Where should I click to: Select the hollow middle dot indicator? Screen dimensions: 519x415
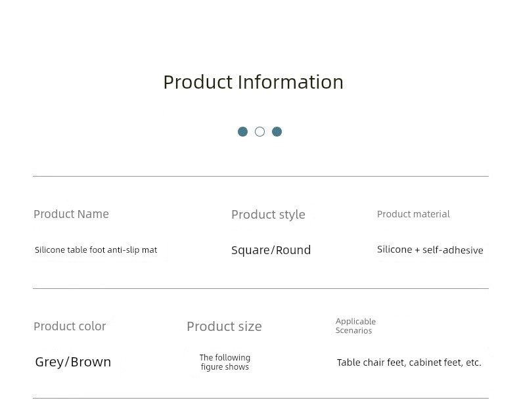(x=260, y=132)
